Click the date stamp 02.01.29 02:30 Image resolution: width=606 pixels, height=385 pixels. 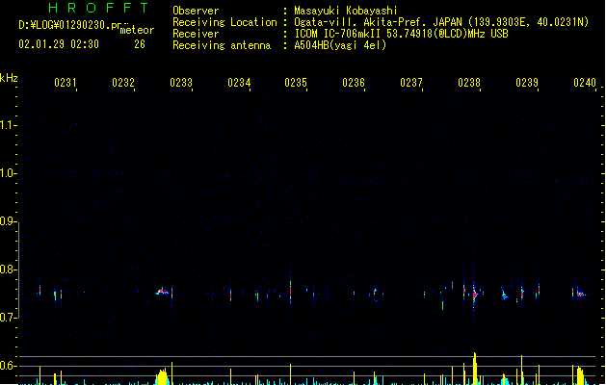[59, 44]
